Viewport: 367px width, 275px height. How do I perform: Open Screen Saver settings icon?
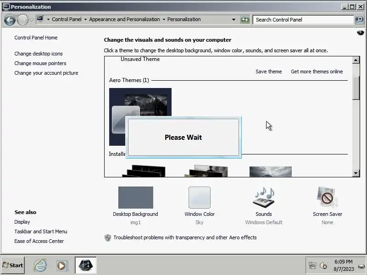click(x=328, y=198)
